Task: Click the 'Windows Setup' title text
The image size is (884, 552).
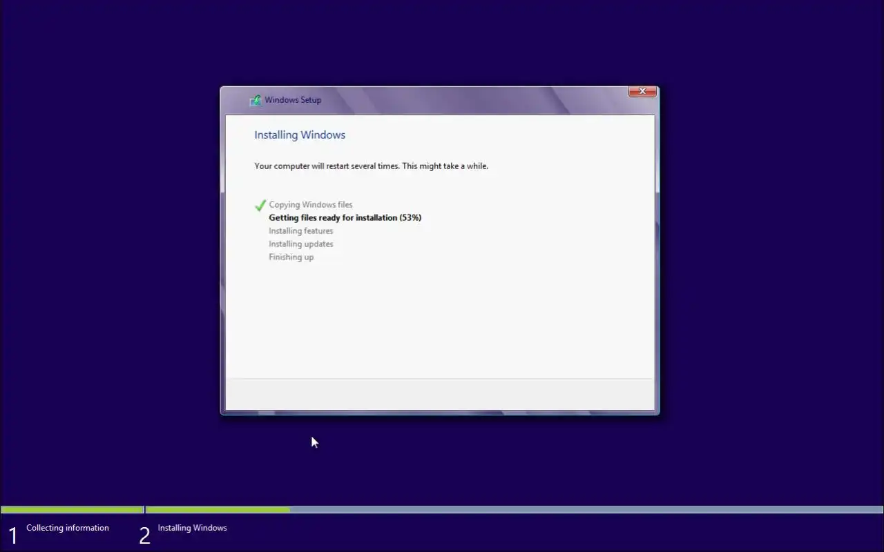Action: point(293,100)
